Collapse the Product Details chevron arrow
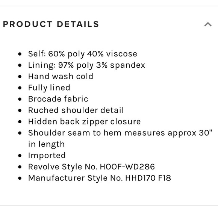This screenshot has width=218, height=218. pos(208,24)
